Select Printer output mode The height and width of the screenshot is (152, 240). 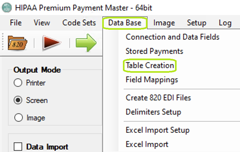click(x=18, y=83)
